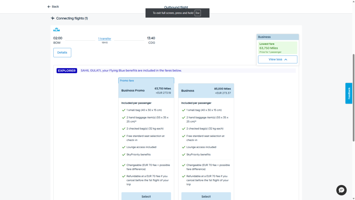Open the flight Details button
Viewport: 355px width, 200px height.
tap(62, 52)
